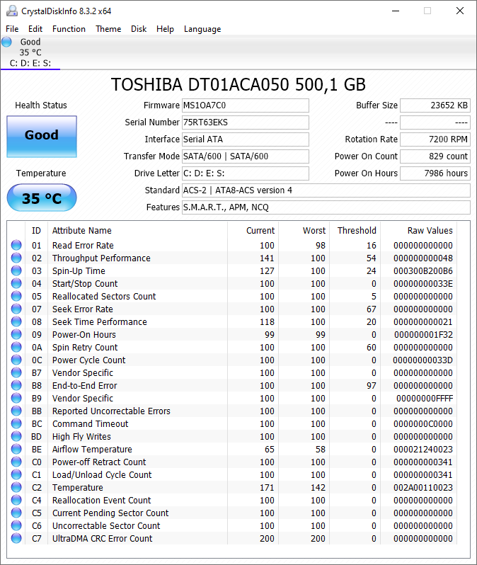Click status orb for Command Timeout
The image size is (477, 565).
(16, 423)
